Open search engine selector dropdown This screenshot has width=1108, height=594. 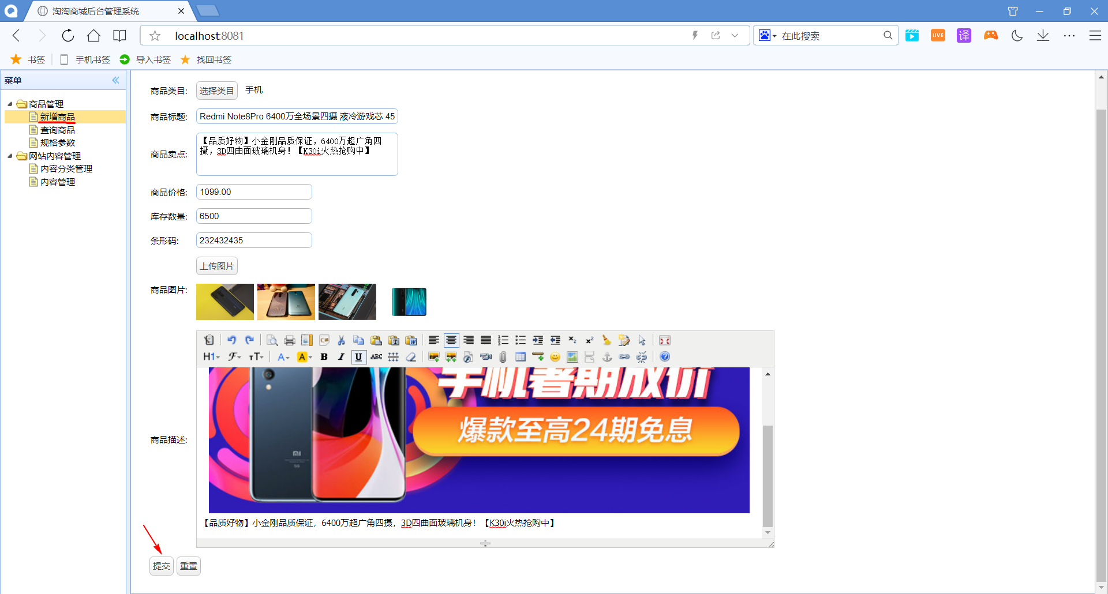767,36
